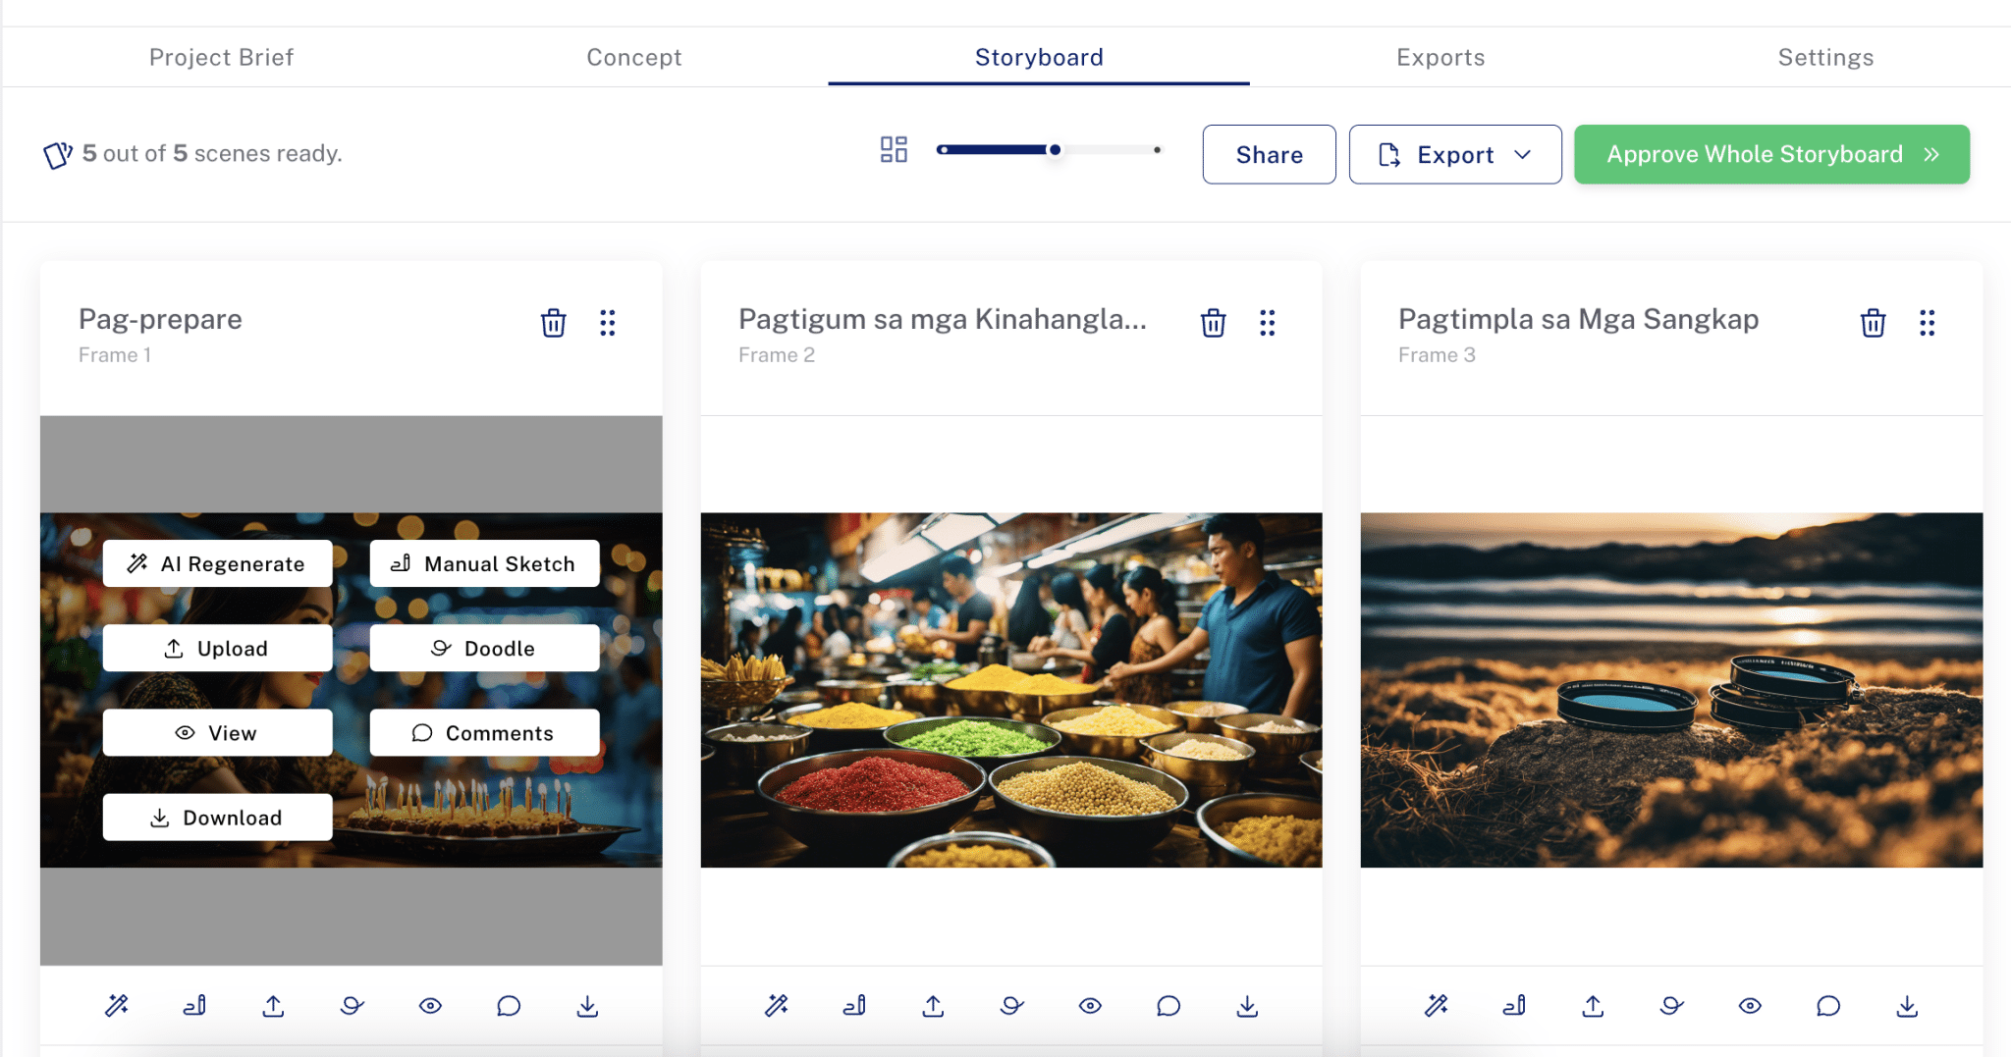Image resolution: width=2011 pixels, height=1057 pixels.
Task: Toggle the eye view icon below Frame 1
Action: pyautogui.click(x=430, y=1005)
